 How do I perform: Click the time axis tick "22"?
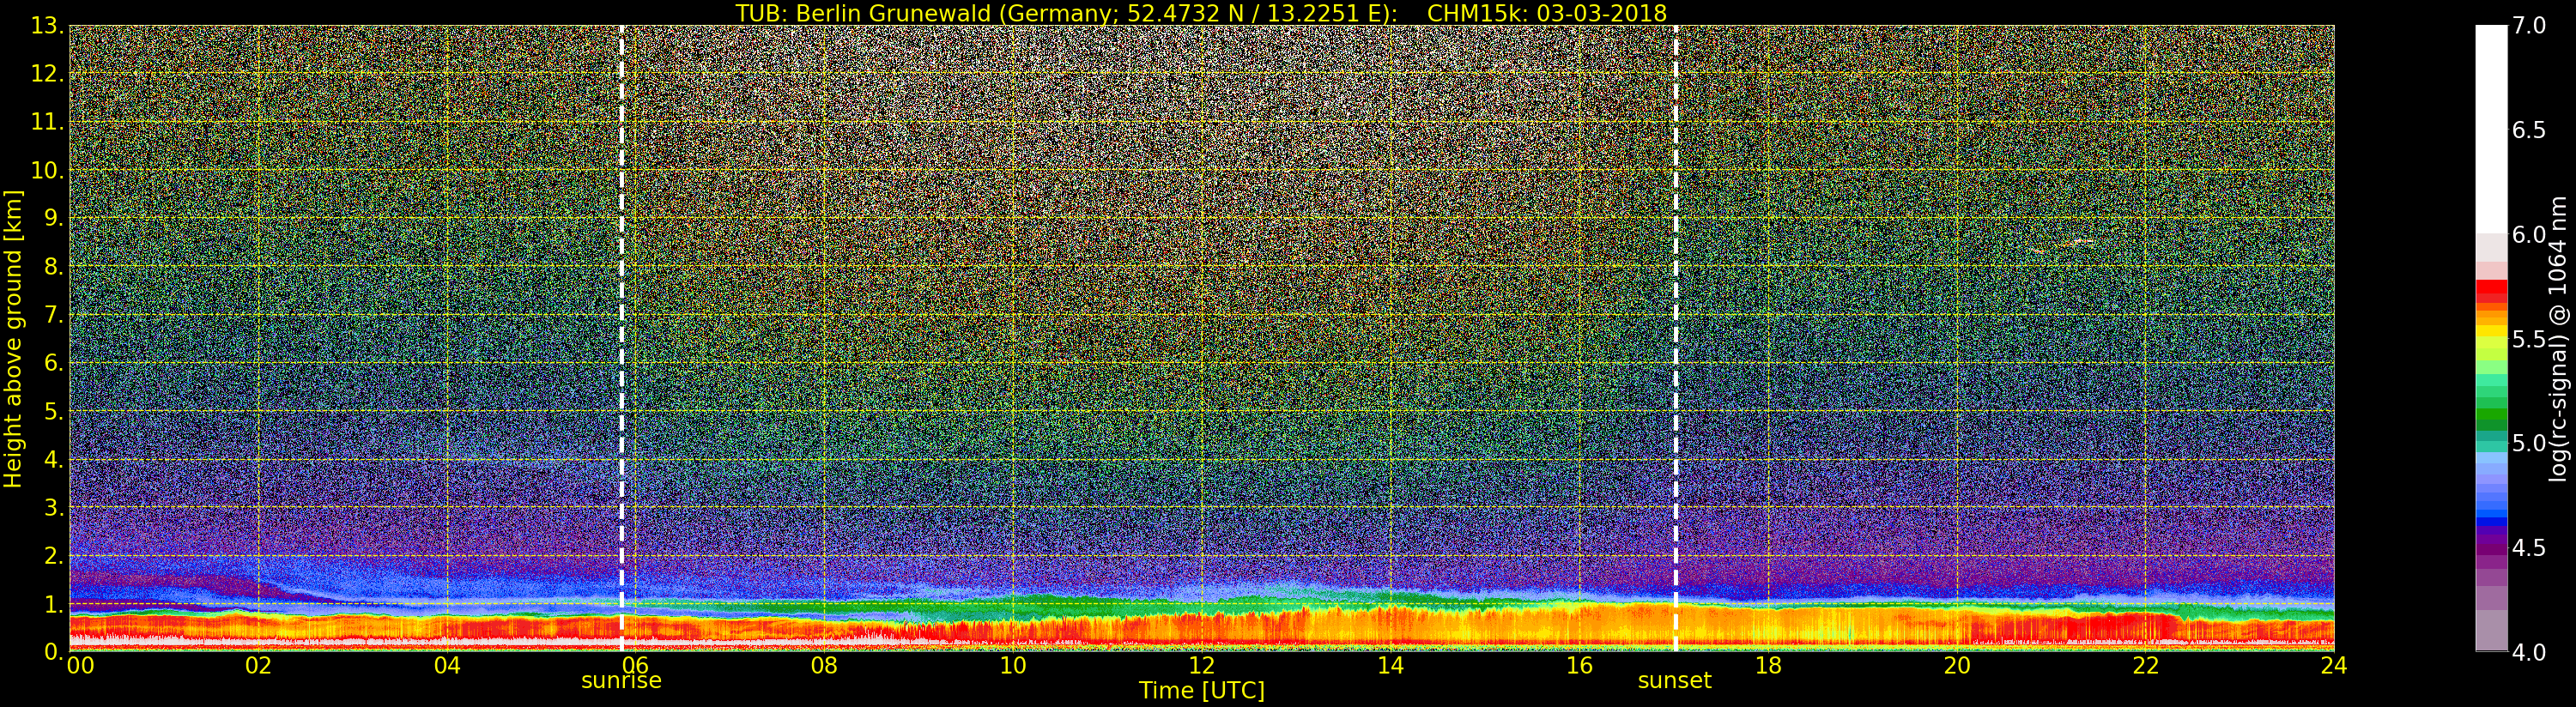pos(2145,666)
